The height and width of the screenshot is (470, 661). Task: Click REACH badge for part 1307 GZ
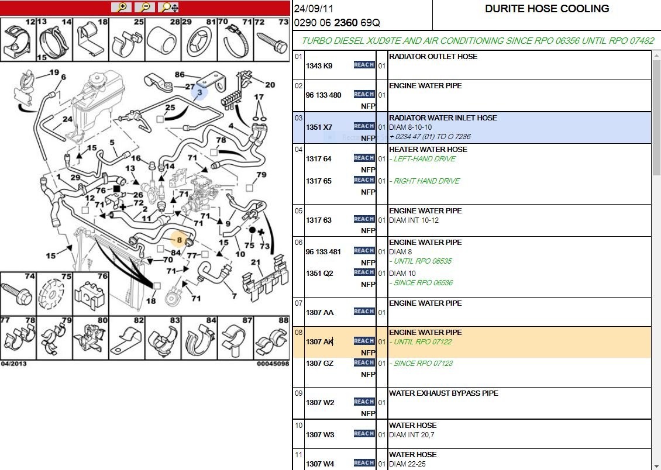tap(364, 362)
